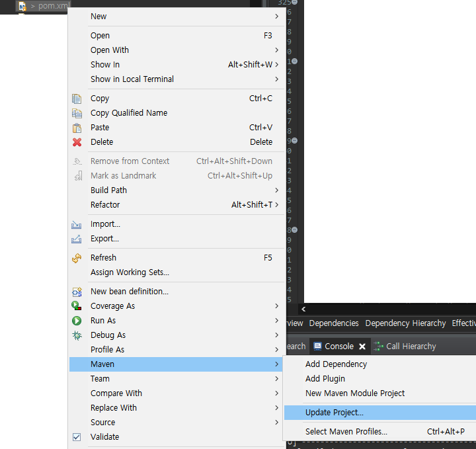Image resolution: width=476 pixels, height=449 pixels.
Task: Open the Call Hierarchy view tab
Action: (405, 347)
